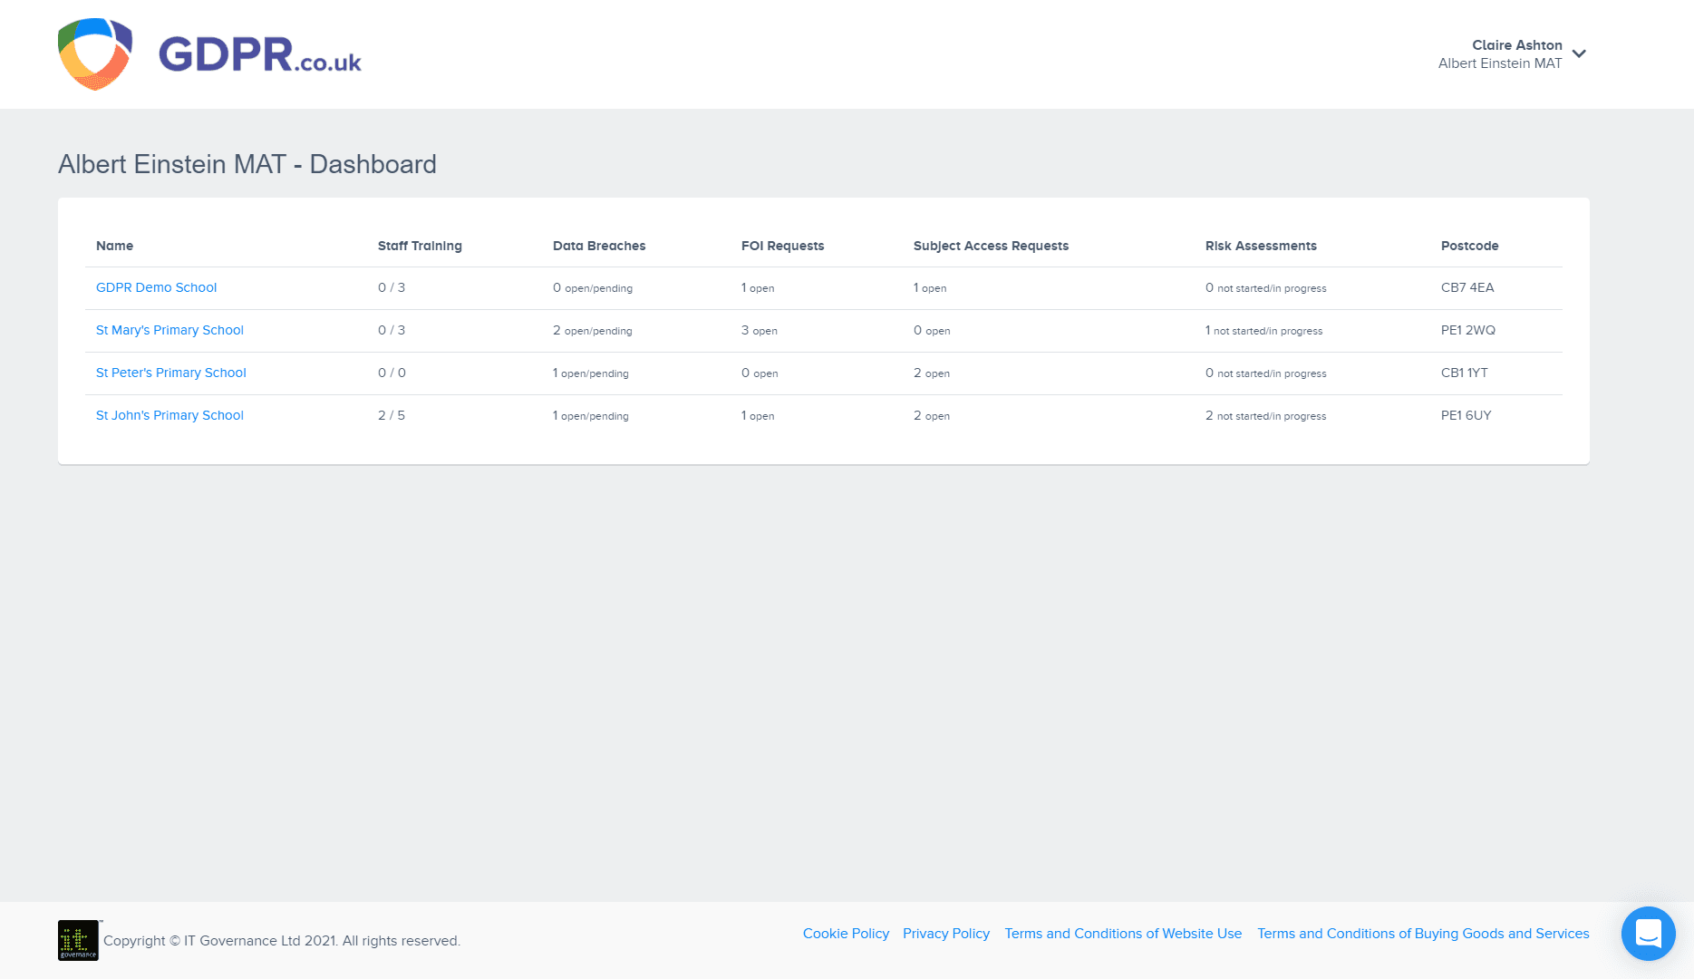Click the postcode CB7 4EA
1694x979 pixels.
point(1467,287)
